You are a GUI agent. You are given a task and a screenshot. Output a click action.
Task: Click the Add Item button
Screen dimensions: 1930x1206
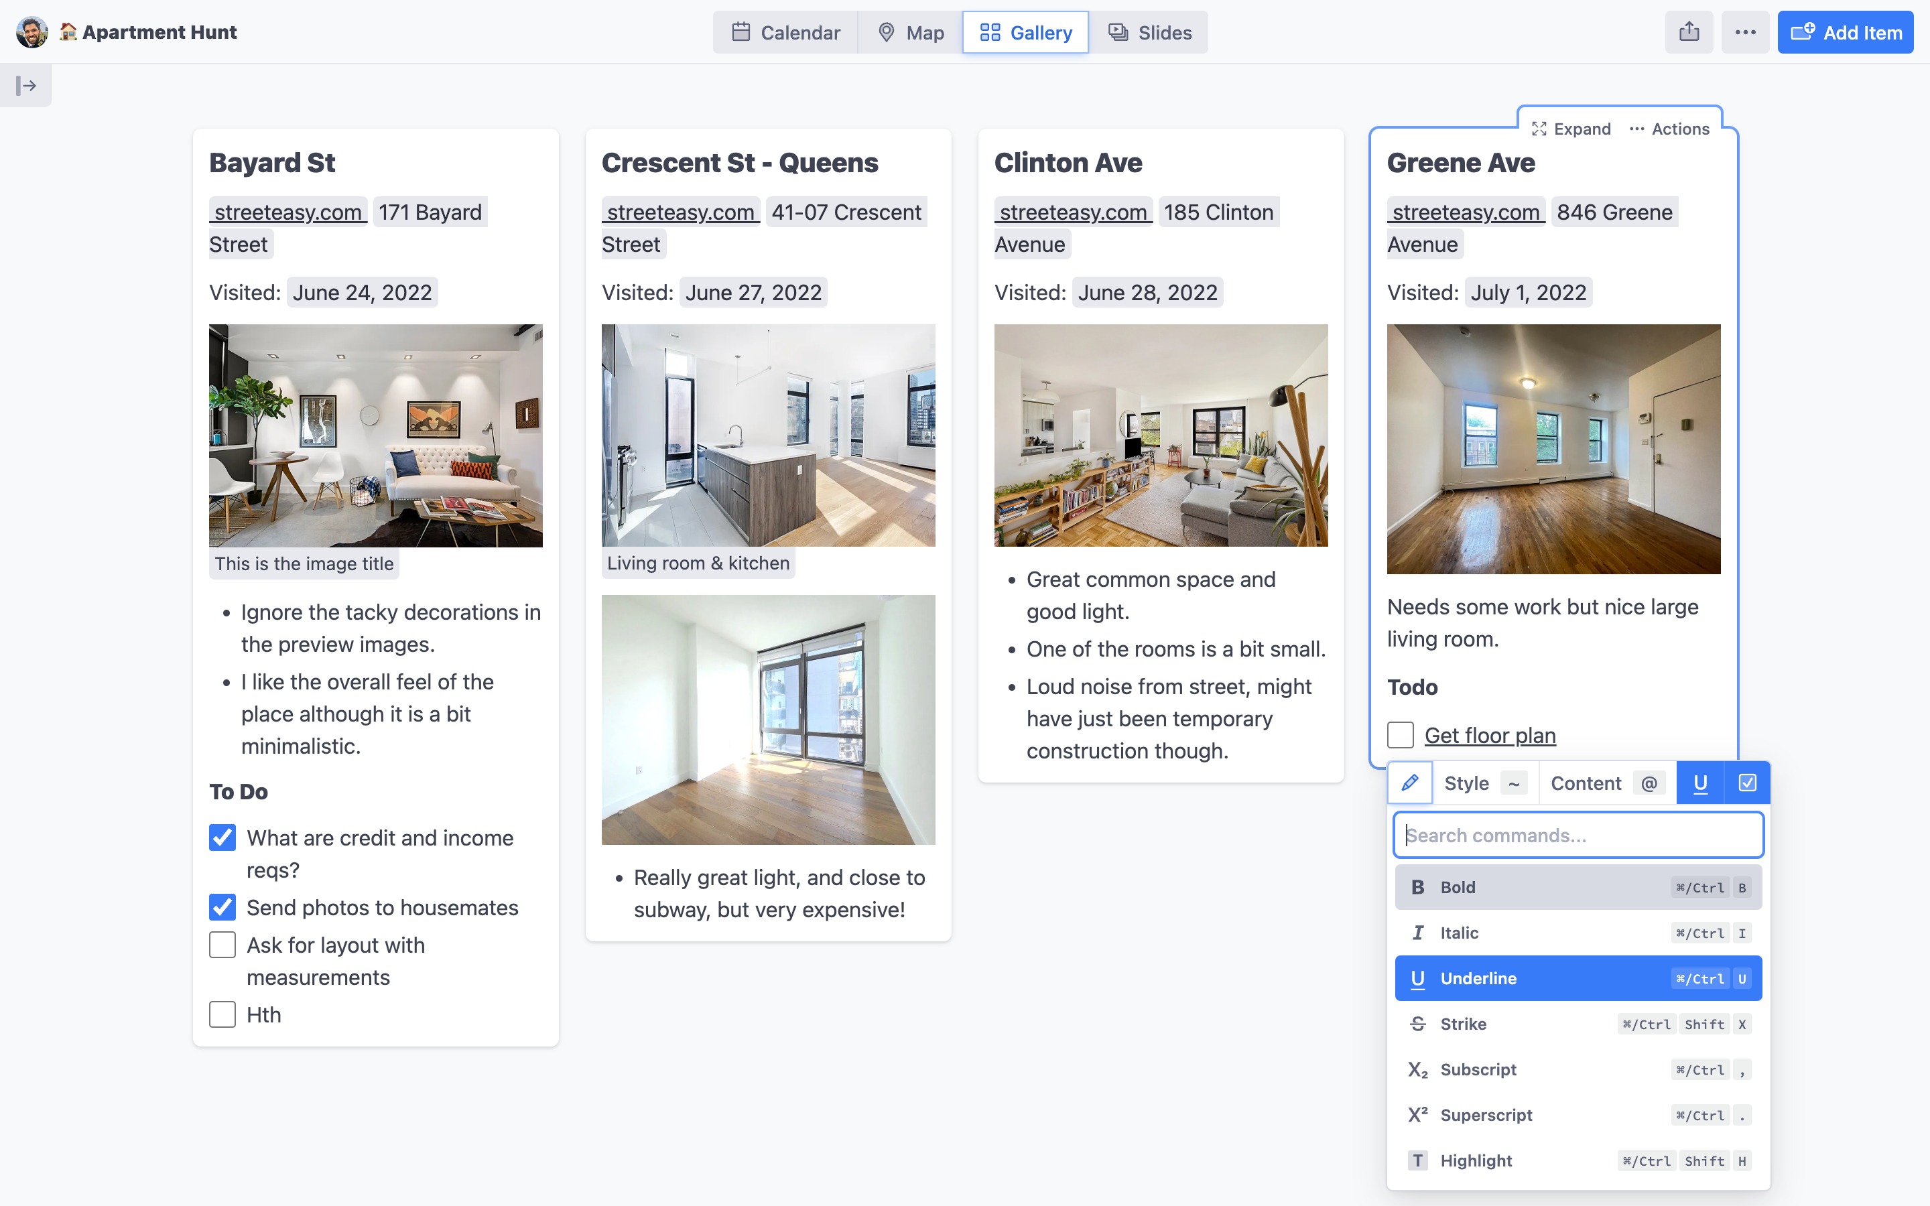click(1845, 32)
